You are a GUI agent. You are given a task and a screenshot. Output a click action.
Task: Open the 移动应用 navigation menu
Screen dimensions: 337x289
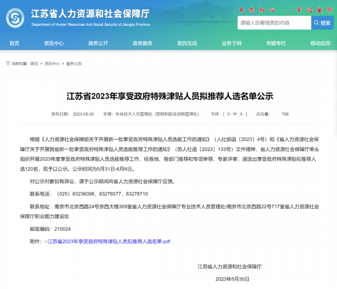[320, 43]
